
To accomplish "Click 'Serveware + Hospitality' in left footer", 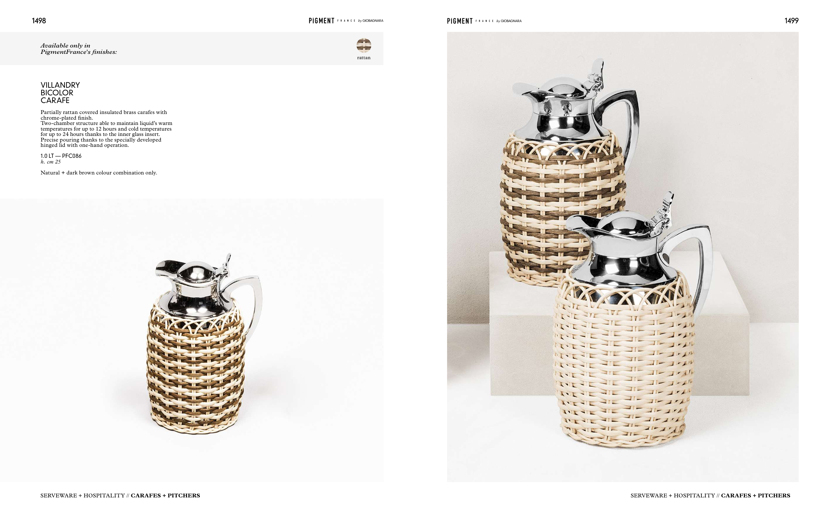I will point(83,496).
